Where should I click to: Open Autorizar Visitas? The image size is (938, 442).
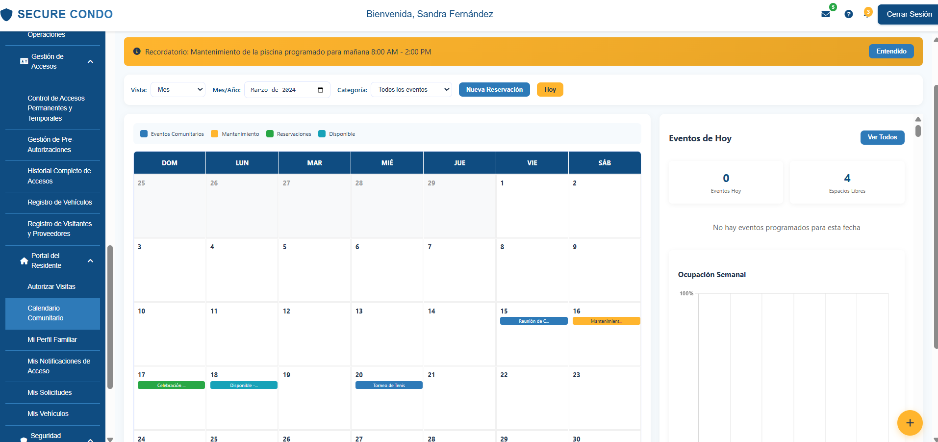(x=52, y=287)
